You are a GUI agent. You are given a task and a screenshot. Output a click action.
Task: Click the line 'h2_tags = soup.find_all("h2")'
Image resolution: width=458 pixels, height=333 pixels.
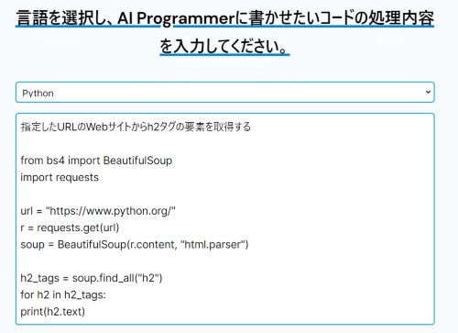pos(92,278)
